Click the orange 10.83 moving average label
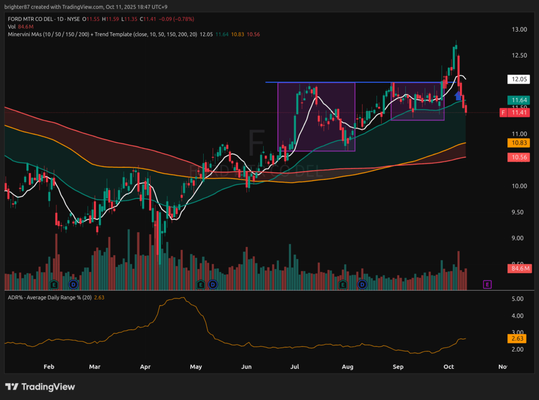This screenshot has height=400, width=539. [x=518, y=143]
